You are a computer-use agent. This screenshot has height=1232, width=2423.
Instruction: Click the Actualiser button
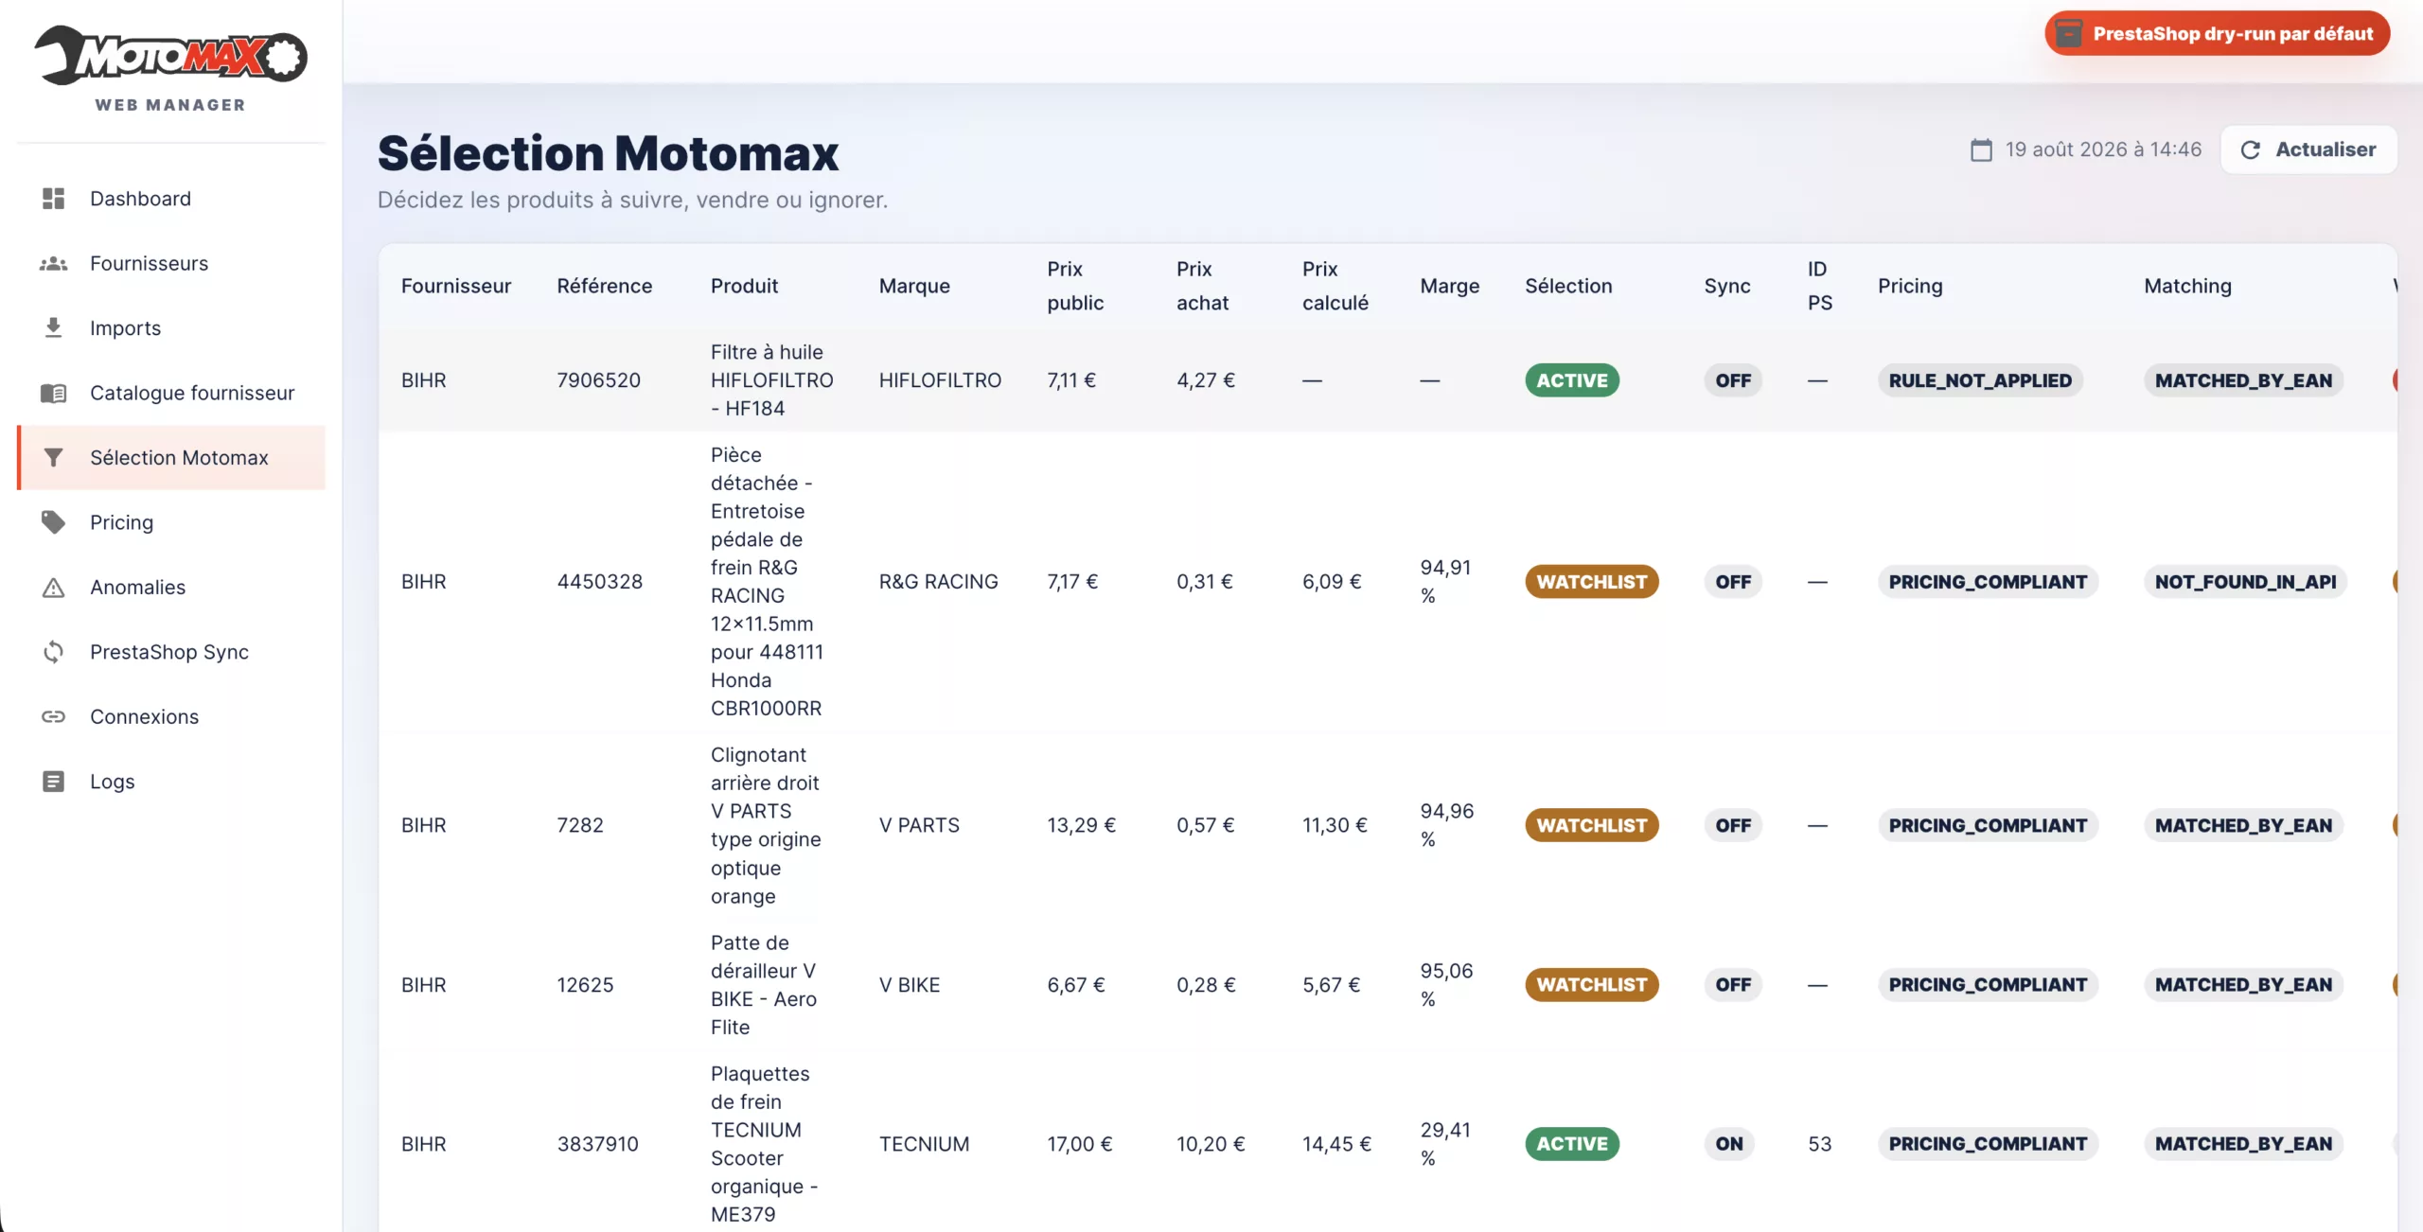(2308, 150)
